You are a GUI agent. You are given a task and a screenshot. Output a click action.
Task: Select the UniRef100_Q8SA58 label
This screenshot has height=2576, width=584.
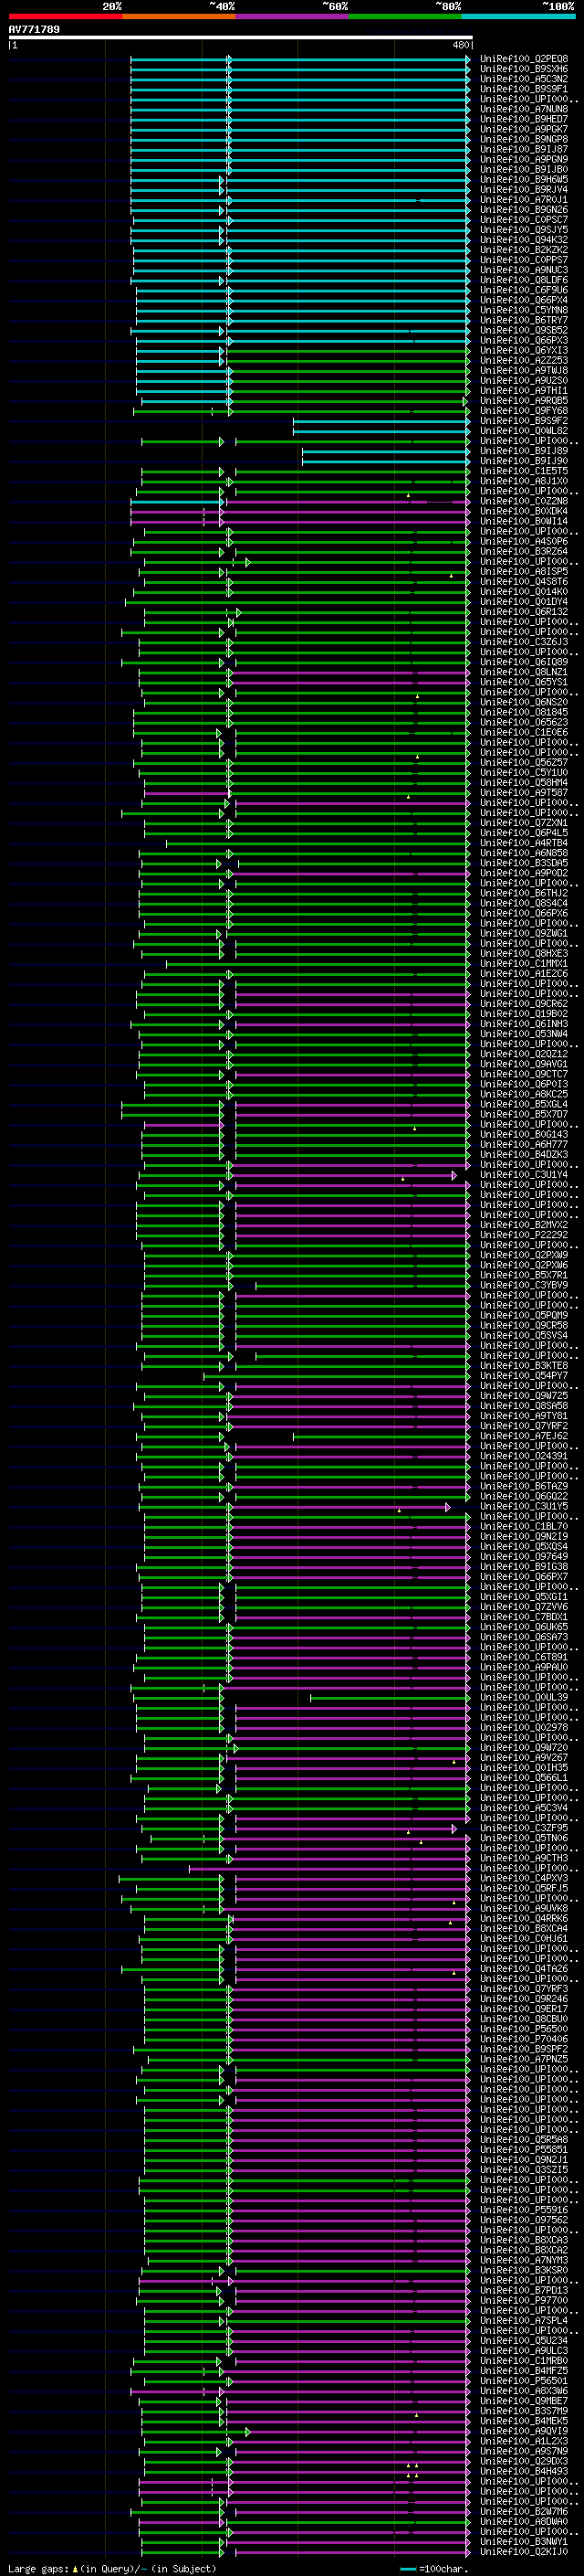tap(524, 1406)
